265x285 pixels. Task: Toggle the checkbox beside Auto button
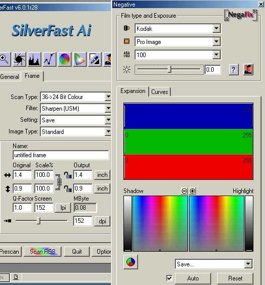(x=169, y=278)
